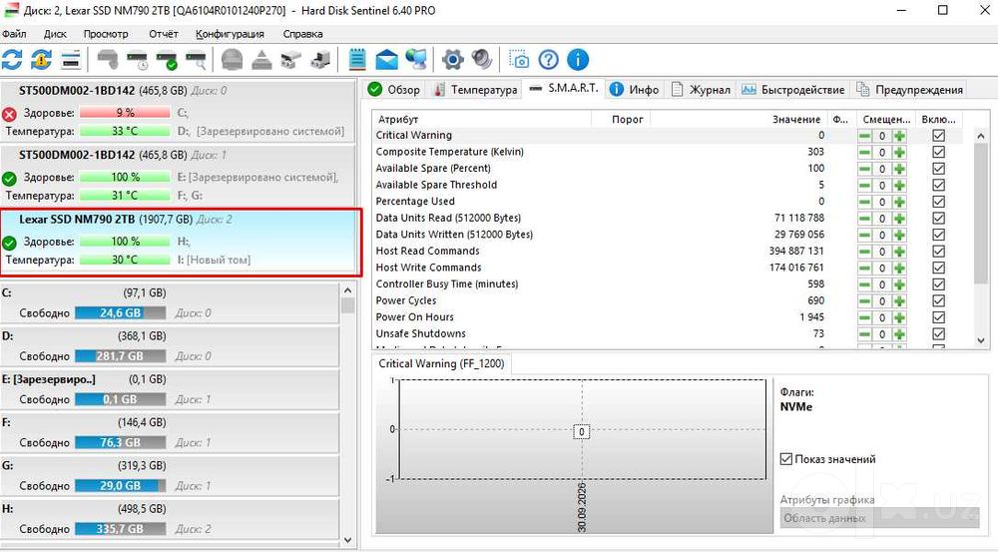The width and height of the screenshot is (998, 552).
Task: Toggle the Available Spare Threshold checkbox
Action: (x=938, y=186)
